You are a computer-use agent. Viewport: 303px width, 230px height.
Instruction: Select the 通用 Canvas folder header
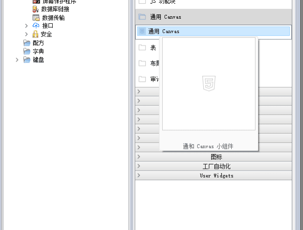point(165,17)
